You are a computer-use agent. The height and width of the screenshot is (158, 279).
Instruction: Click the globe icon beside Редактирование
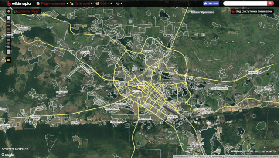[38, 3]
